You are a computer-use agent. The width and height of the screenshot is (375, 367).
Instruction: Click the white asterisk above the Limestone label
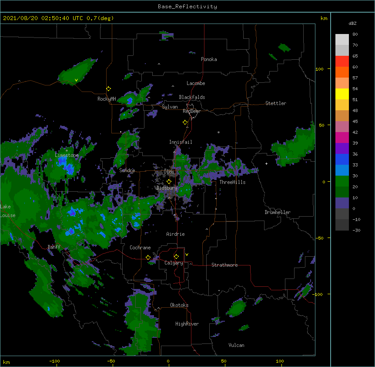click(67, 151)
